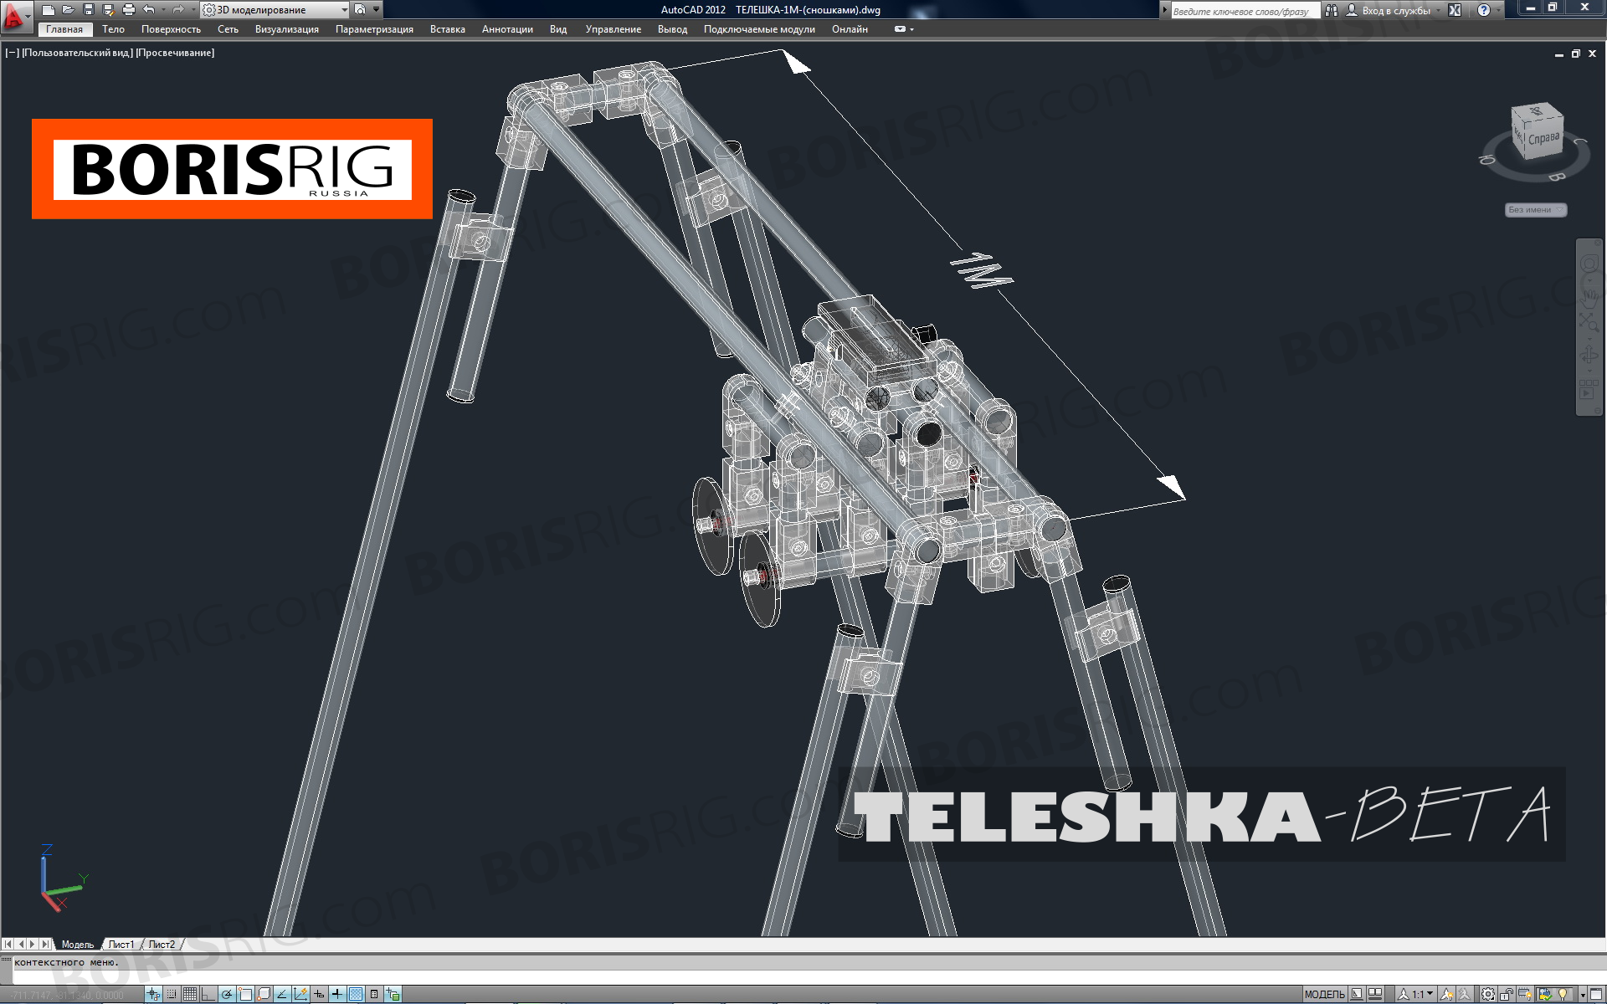Open the Вставка ribbon tab
The image size is (1607, 1004).
pyautogui.click(x=448, y=29)
